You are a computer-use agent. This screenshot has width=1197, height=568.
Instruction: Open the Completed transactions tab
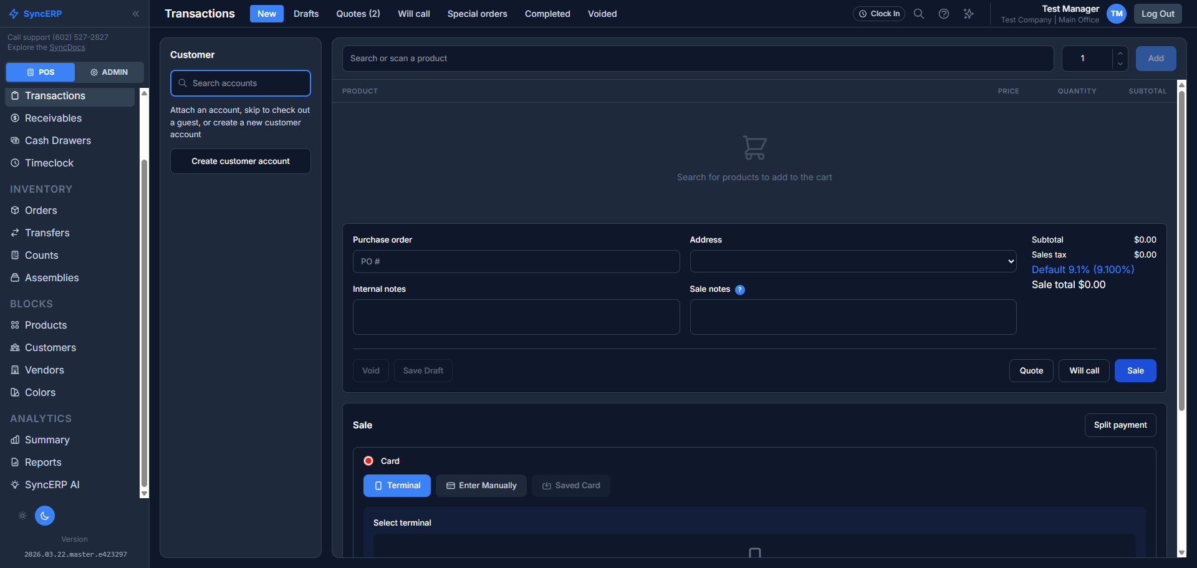coord(547,13)
